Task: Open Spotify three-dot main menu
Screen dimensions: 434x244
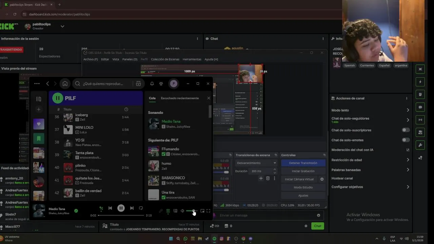Action: 37,84
